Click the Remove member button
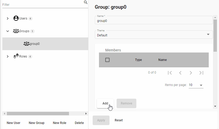The height and width of the screenshot is (129, 219). pyautogui.click(x=126, y=103)
